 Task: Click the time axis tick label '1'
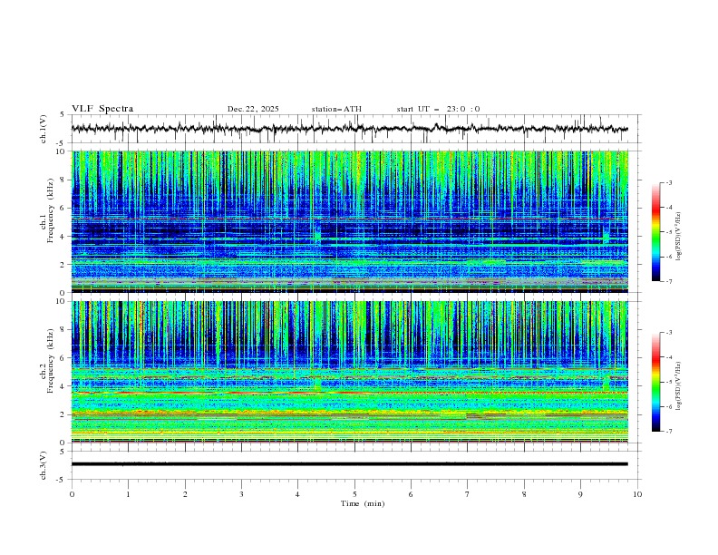point(128,494)
